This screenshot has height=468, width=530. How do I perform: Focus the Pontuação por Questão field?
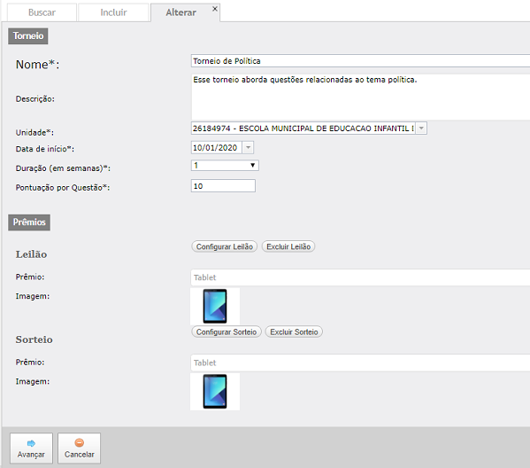223,186
